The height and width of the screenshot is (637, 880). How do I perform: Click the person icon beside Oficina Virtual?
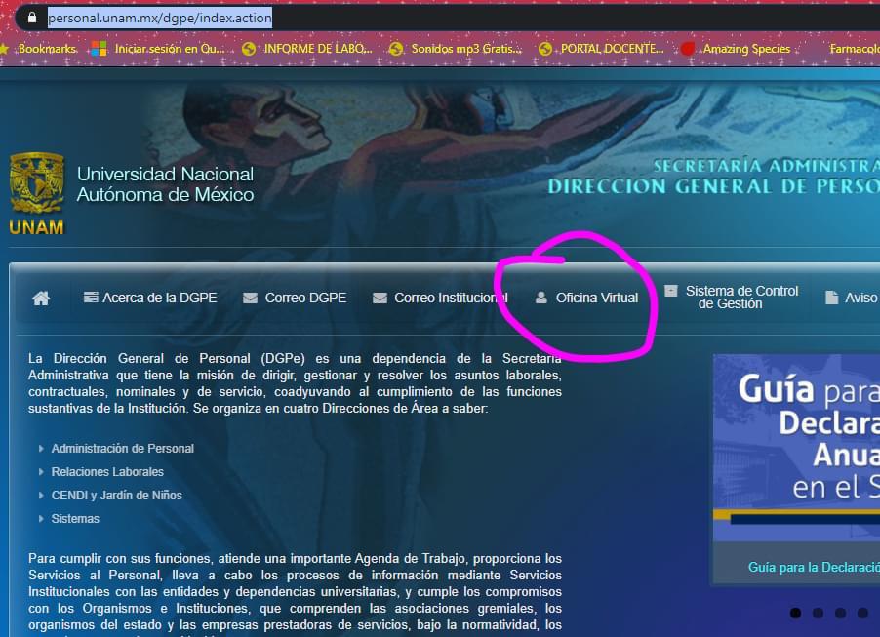(541, 298)
